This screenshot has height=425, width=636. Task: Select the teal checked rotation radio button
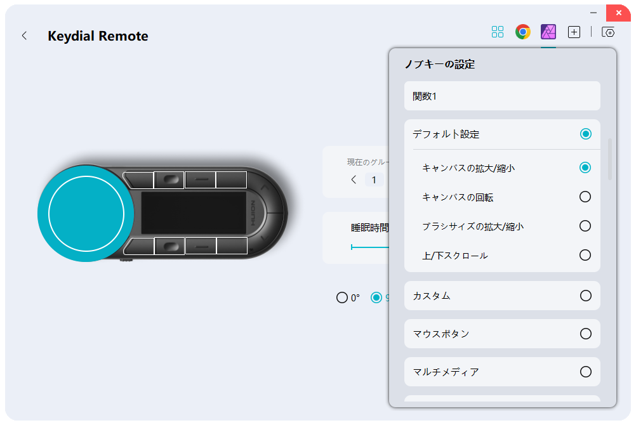coord(376,297)
